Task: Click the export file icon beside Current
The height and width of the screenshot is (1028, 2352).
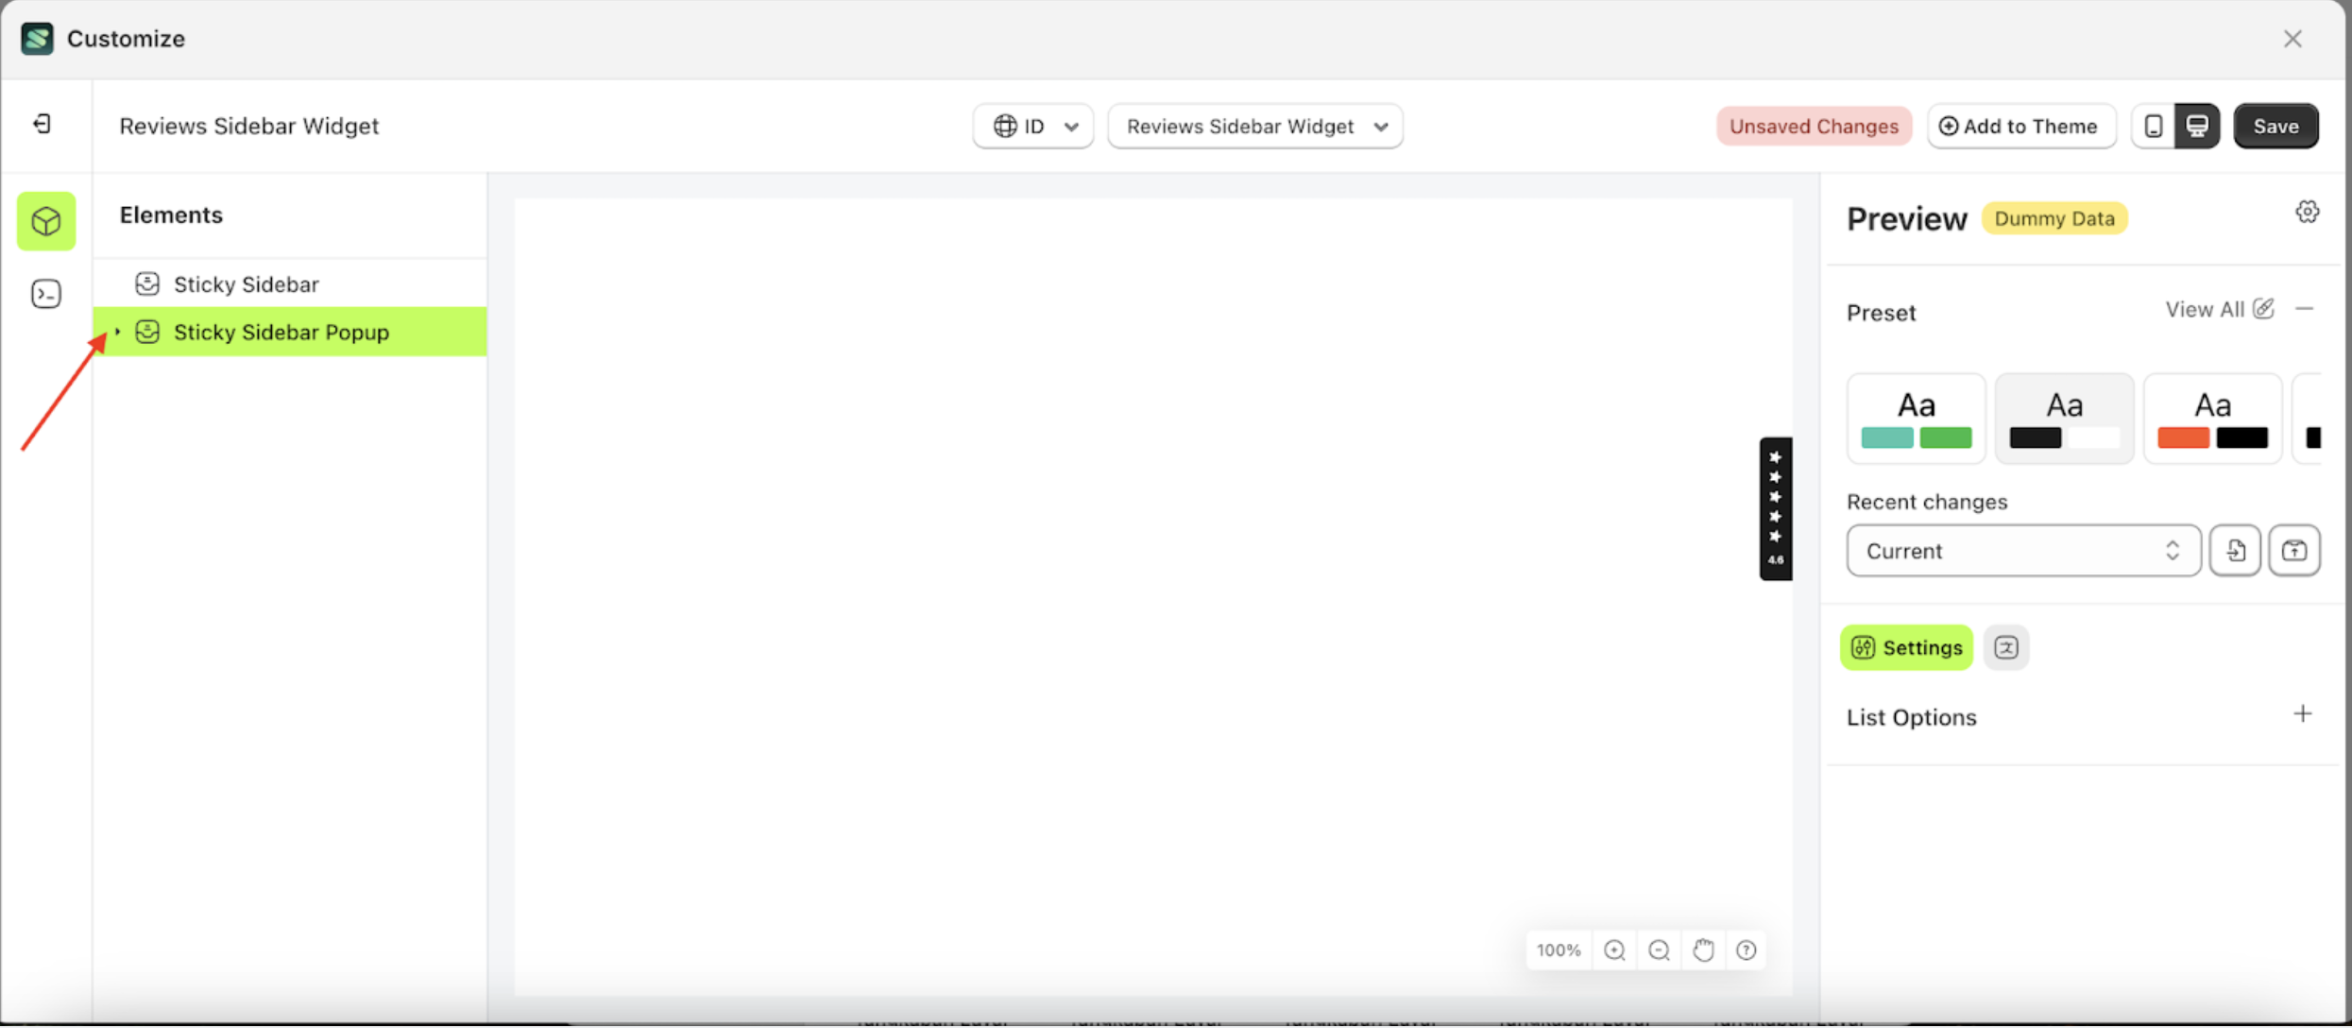Action: click(x=2235, y=550)
